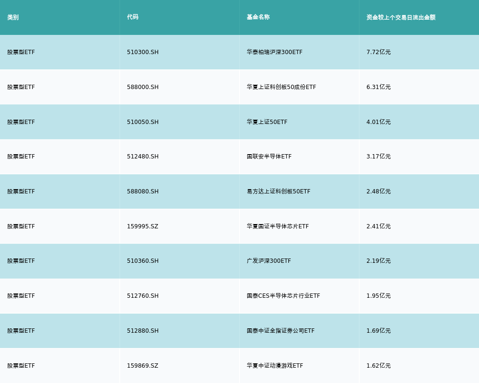Click outflow amount 3.17亿元
Screen dimensions: 479x383
tap(378, 157)
